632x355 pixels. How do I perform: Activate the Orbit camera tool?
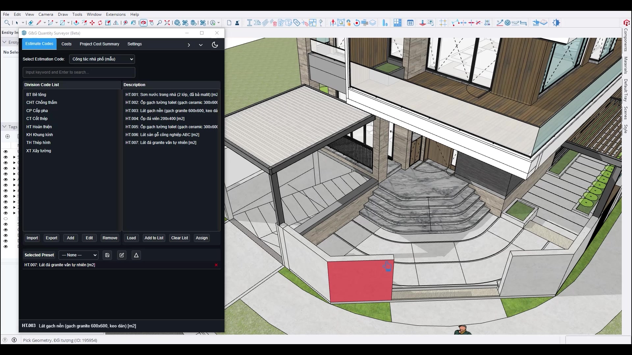click(x=144, y=23)
